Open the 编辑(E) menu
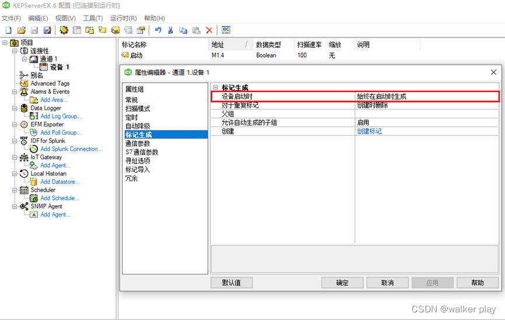505x320 pixels. [x=38, y=18]
